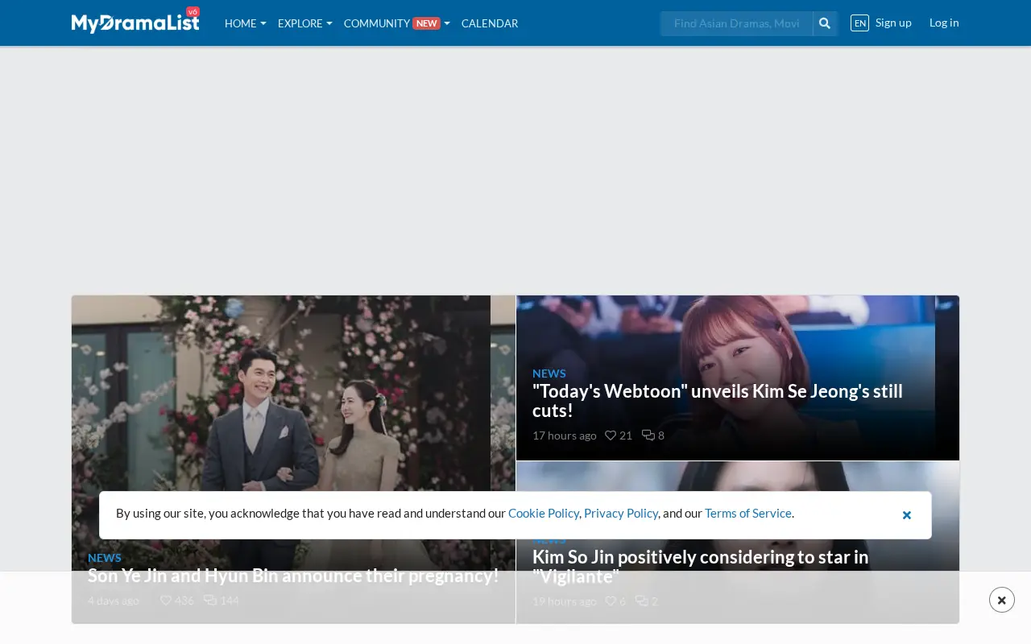Open the Privacy Policy link
This screenshot has height=644, width=1031.
621,513
